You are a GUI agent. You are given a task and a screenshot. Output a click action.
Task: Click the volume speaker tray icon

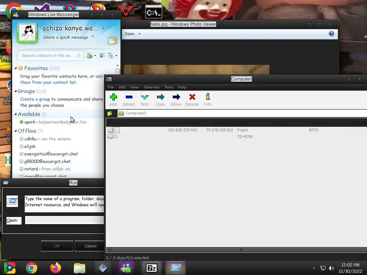click(x=332, y=268)
